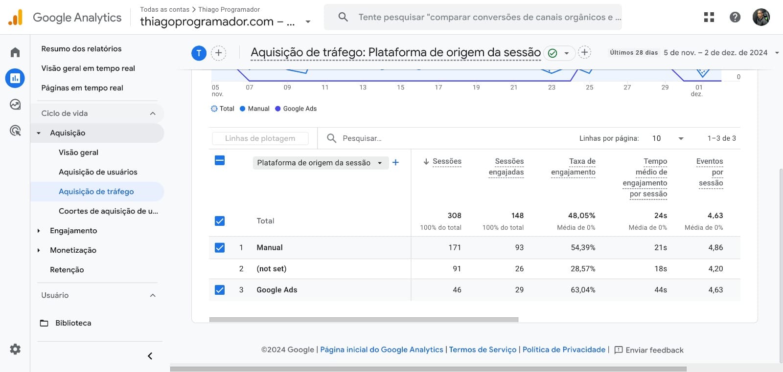The height and width of the screenshot is (372, 783).
Task: Click the Biblioteca folder icon
Action: tap(44, 323)
